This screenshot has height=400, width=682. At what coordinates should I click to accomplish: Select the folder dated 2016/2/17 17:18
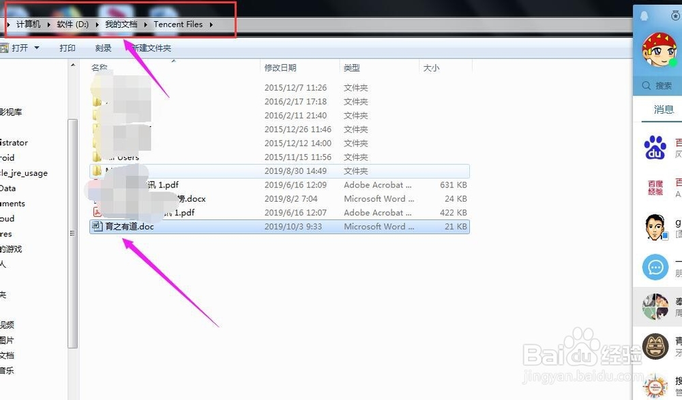(x=279, y=102)
